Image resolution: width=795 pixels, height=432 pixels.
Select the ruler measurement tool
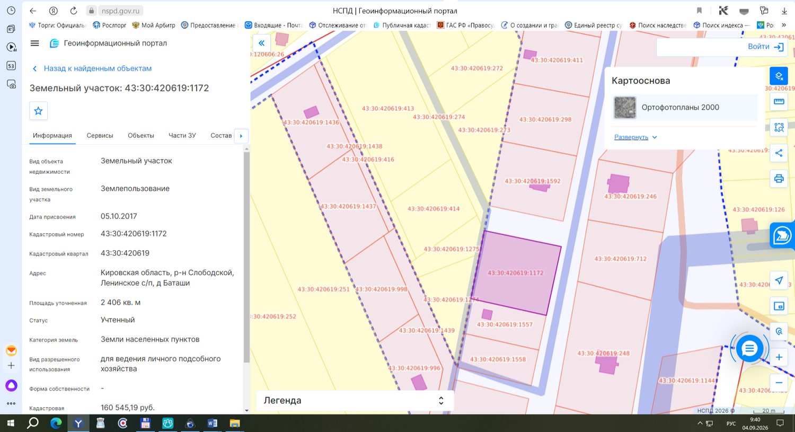779,101
